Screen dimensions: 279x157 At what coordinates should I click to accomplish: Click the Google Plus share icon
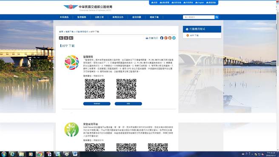[x=166, y=38]
